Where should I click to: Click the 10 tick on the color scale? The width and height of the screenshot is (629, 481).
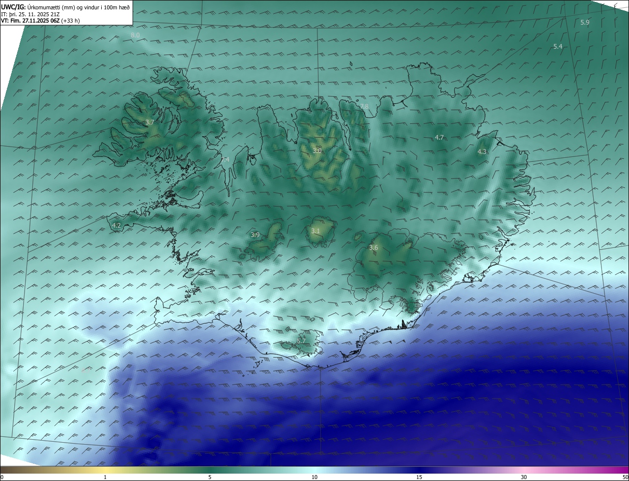coord(314,477)
